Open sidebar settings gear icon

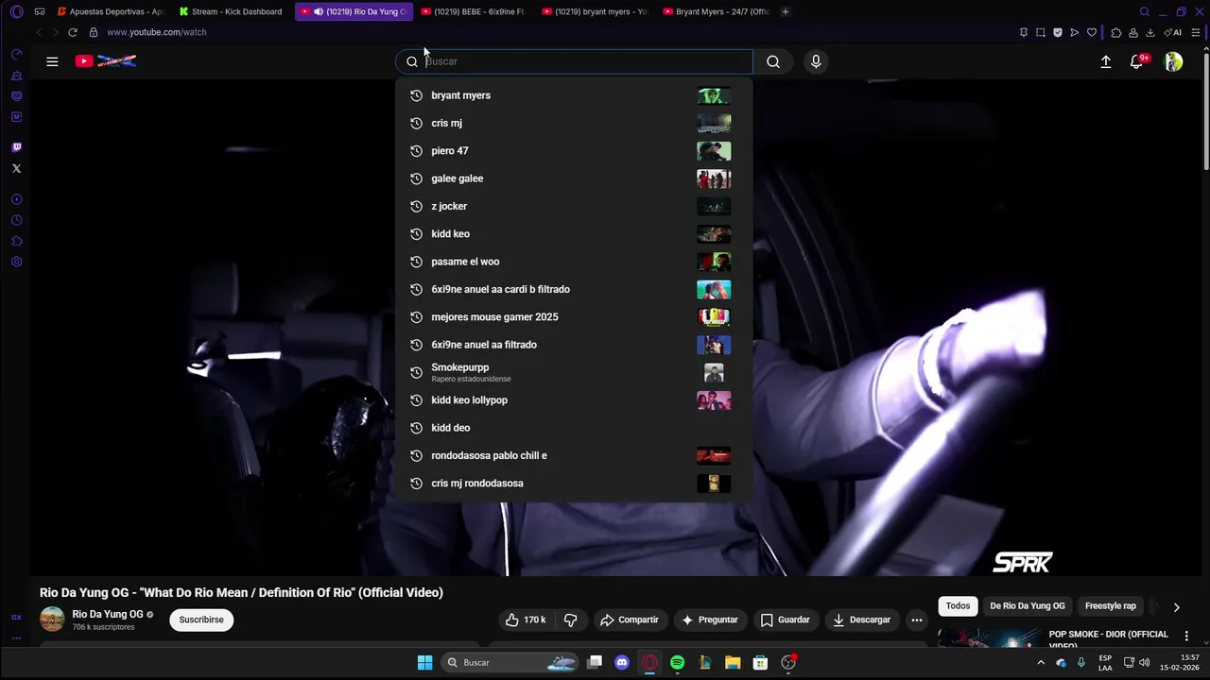16,262
